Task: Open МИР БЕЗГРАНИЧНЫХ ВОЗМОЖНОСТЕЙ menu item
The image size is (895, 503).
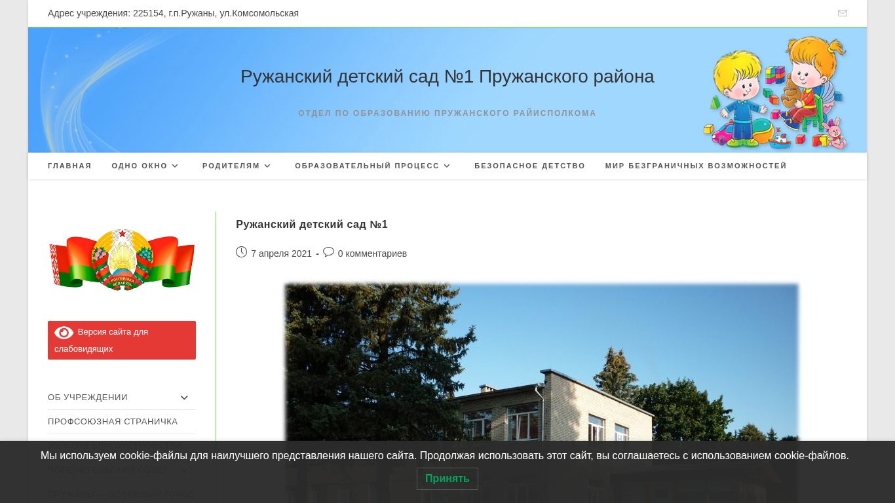Action: click(x=695, y=166)
